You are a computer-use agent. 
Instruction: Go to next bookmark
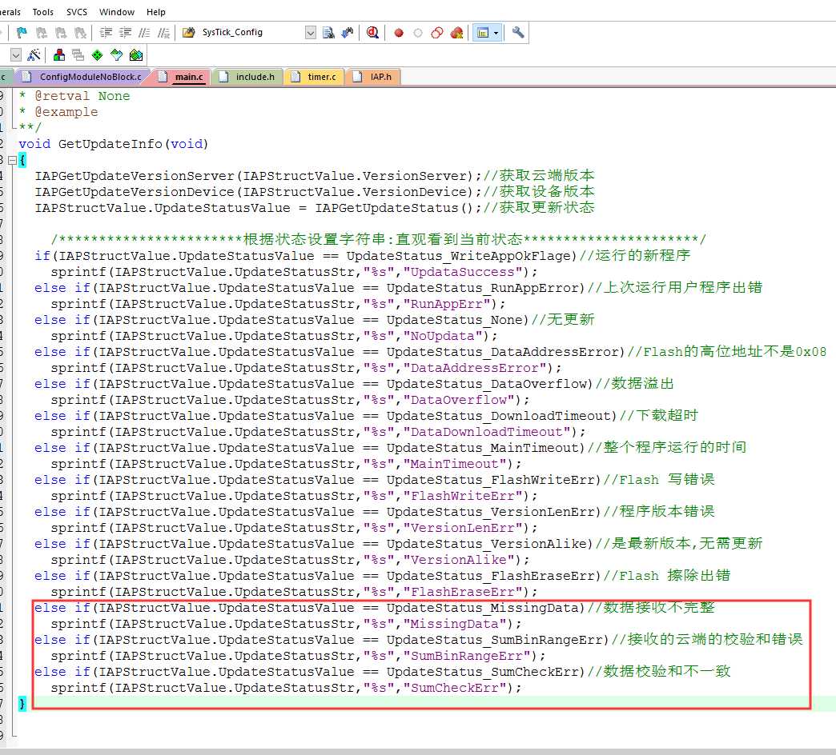point(61,33)
